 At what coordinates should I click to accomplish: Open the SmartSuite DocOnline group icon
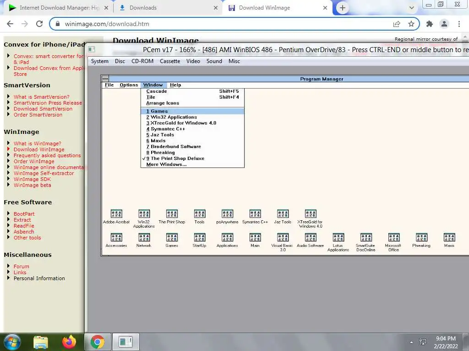(x=366, y=237)
